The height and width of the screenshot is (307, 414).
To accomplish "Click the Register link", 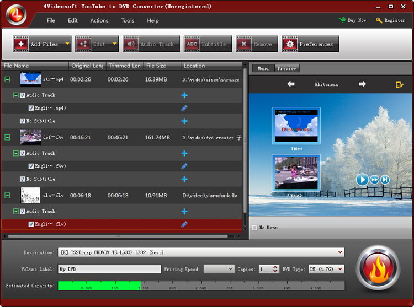I will pyautogui.click(x=390, y=20).
